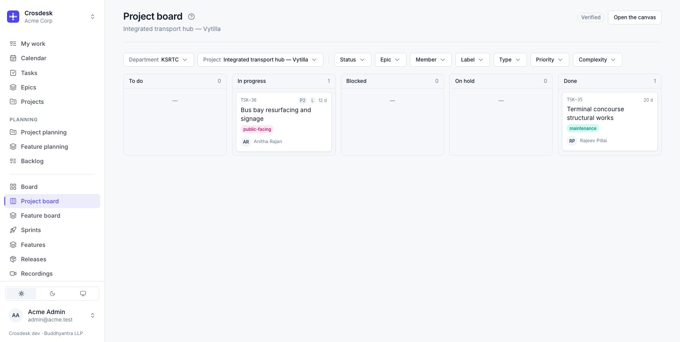Click the Backlog list icon

tap(13, 161)
